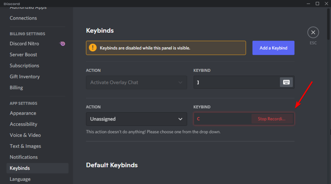Open Accessibility settings
The image size is (331, 184).
pyautogui.click(x=24, y=124)
